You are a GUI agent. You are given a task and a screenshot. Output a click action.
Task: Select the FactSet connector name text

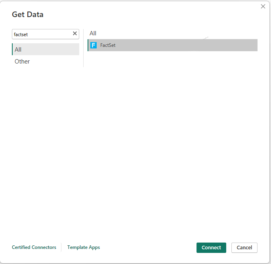click(x=108, y=45)
